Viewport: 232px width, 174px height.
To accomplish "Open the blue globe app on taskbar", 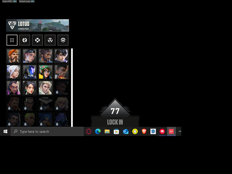I will point(153,131).
